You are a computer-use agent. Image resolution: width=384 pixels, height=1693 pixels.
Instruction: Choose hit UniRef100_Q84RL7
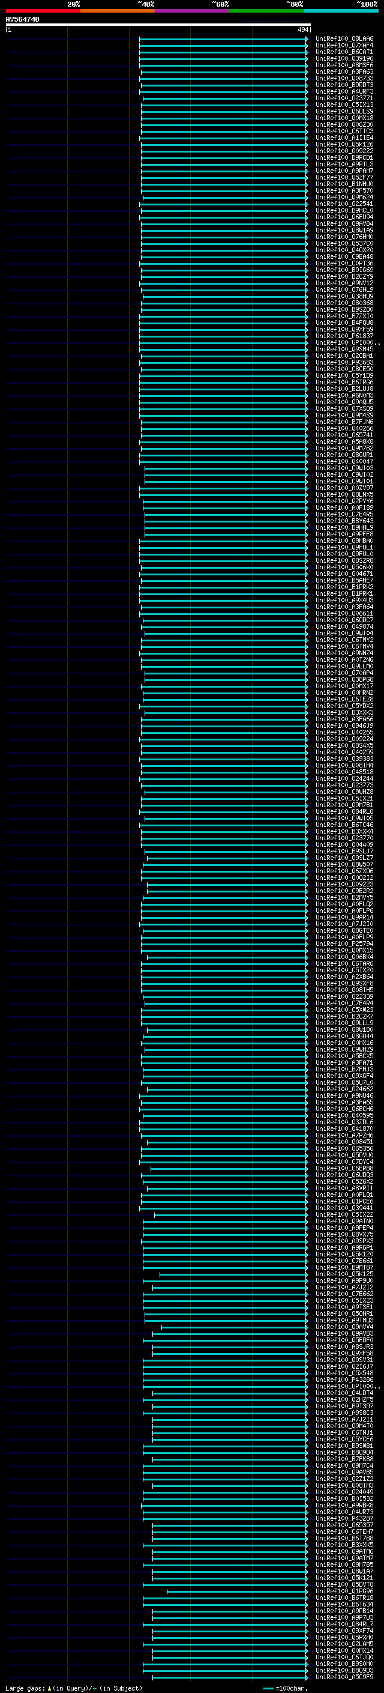pyautogui.click(x=344, y=1623)
